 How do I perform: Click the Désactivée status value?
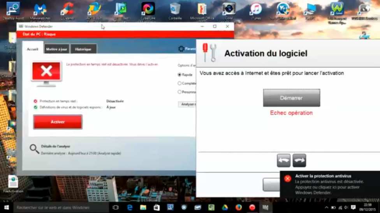115,101
